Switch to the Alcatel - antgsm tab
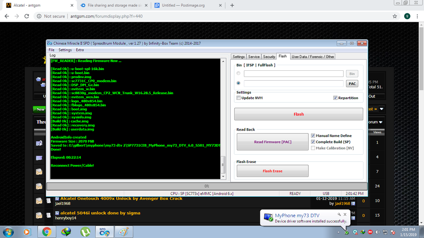The height and width of the screenshot is (238, 424). click(39, 5)
